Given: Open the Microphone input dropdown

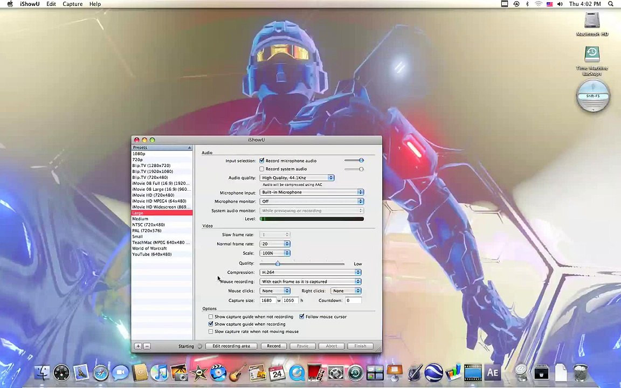Looking at the screenshot, I should coord(311,192).
